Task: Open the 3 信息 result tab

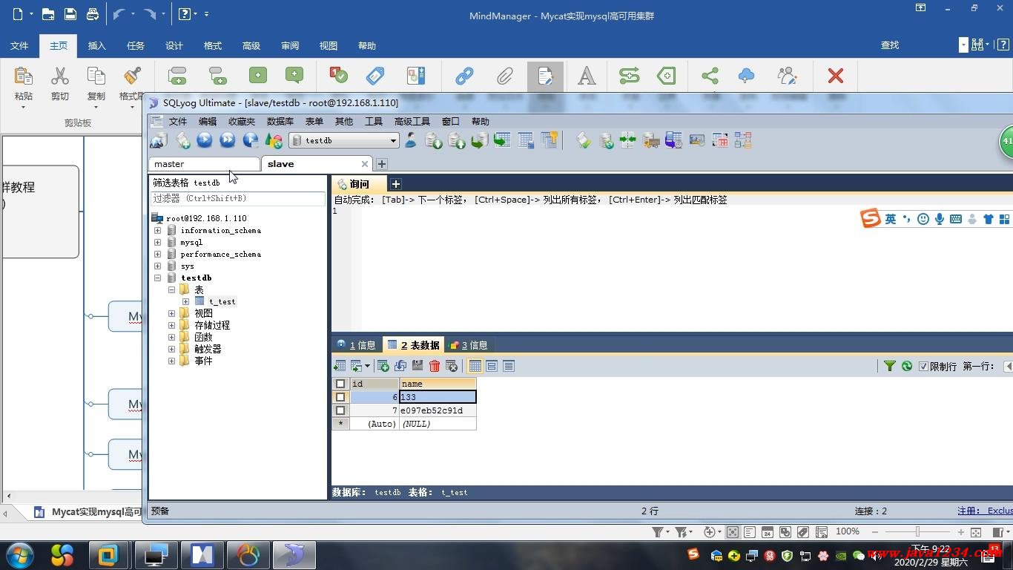Action: pyautogui.click(x=468, y=345)
